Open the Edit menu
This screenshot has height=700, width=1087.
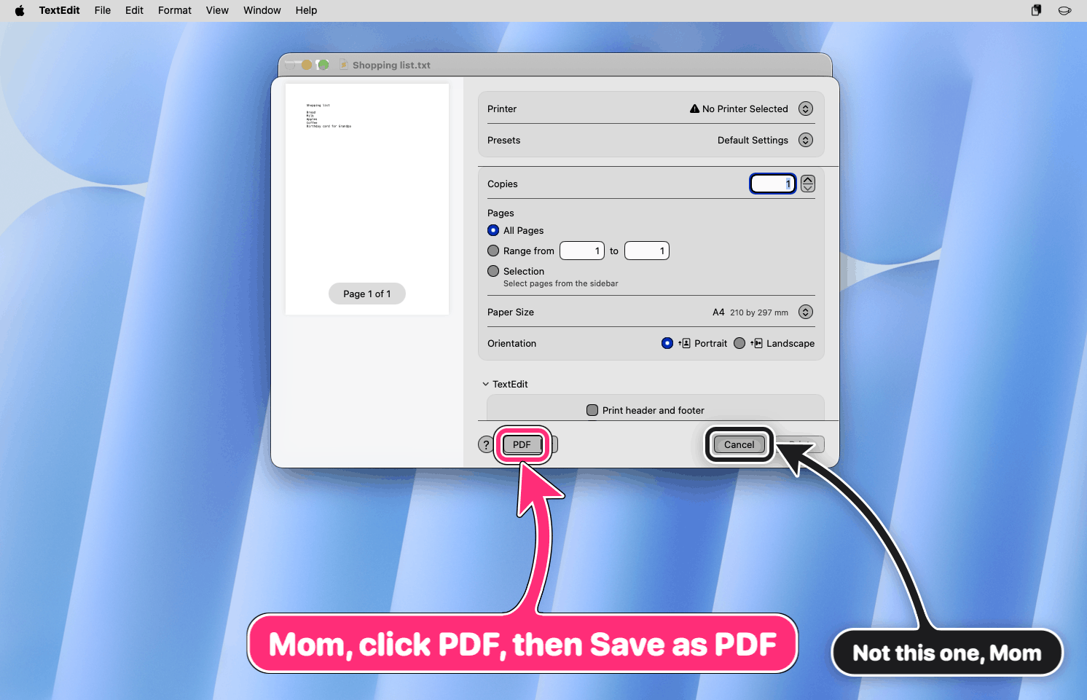click(134, 10)
